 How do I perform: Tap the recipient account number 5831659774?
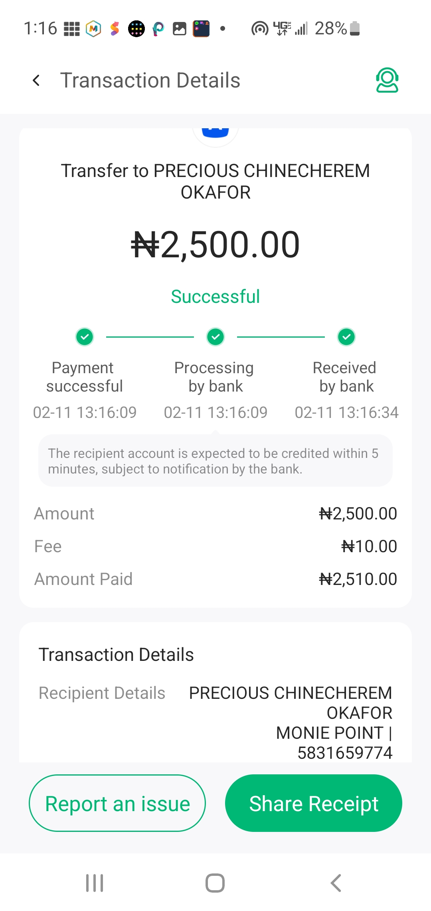pyautogui.click(x=345, y=753)
